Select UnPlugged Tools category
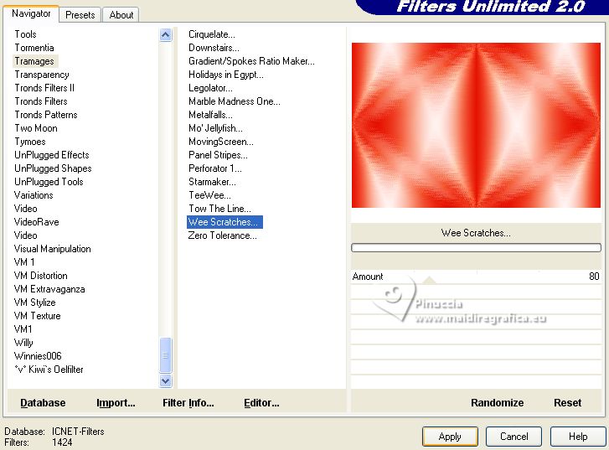Viewport: 609px width, 450px height. click(x=49, y=182)
